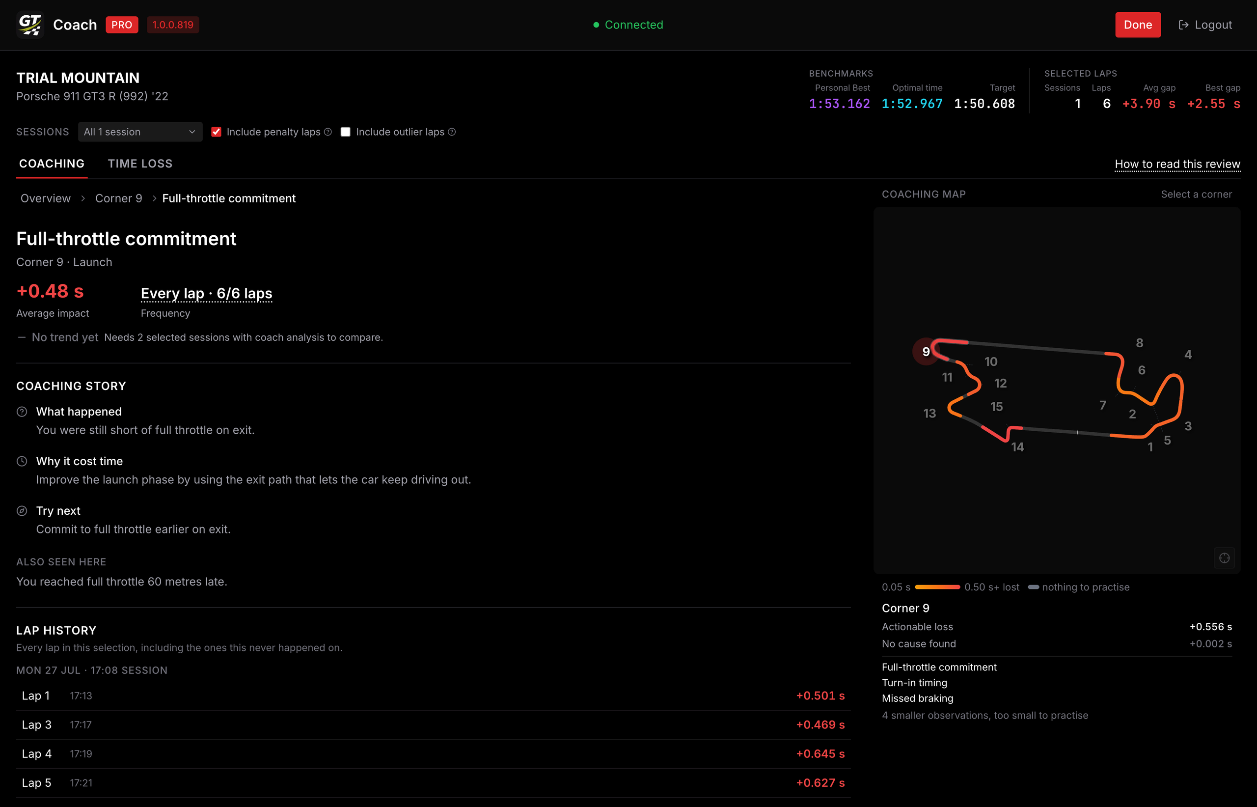Select corner 12 on the track map
Viewport: 1257px width, 807px height.
[x=1000, y=384]
